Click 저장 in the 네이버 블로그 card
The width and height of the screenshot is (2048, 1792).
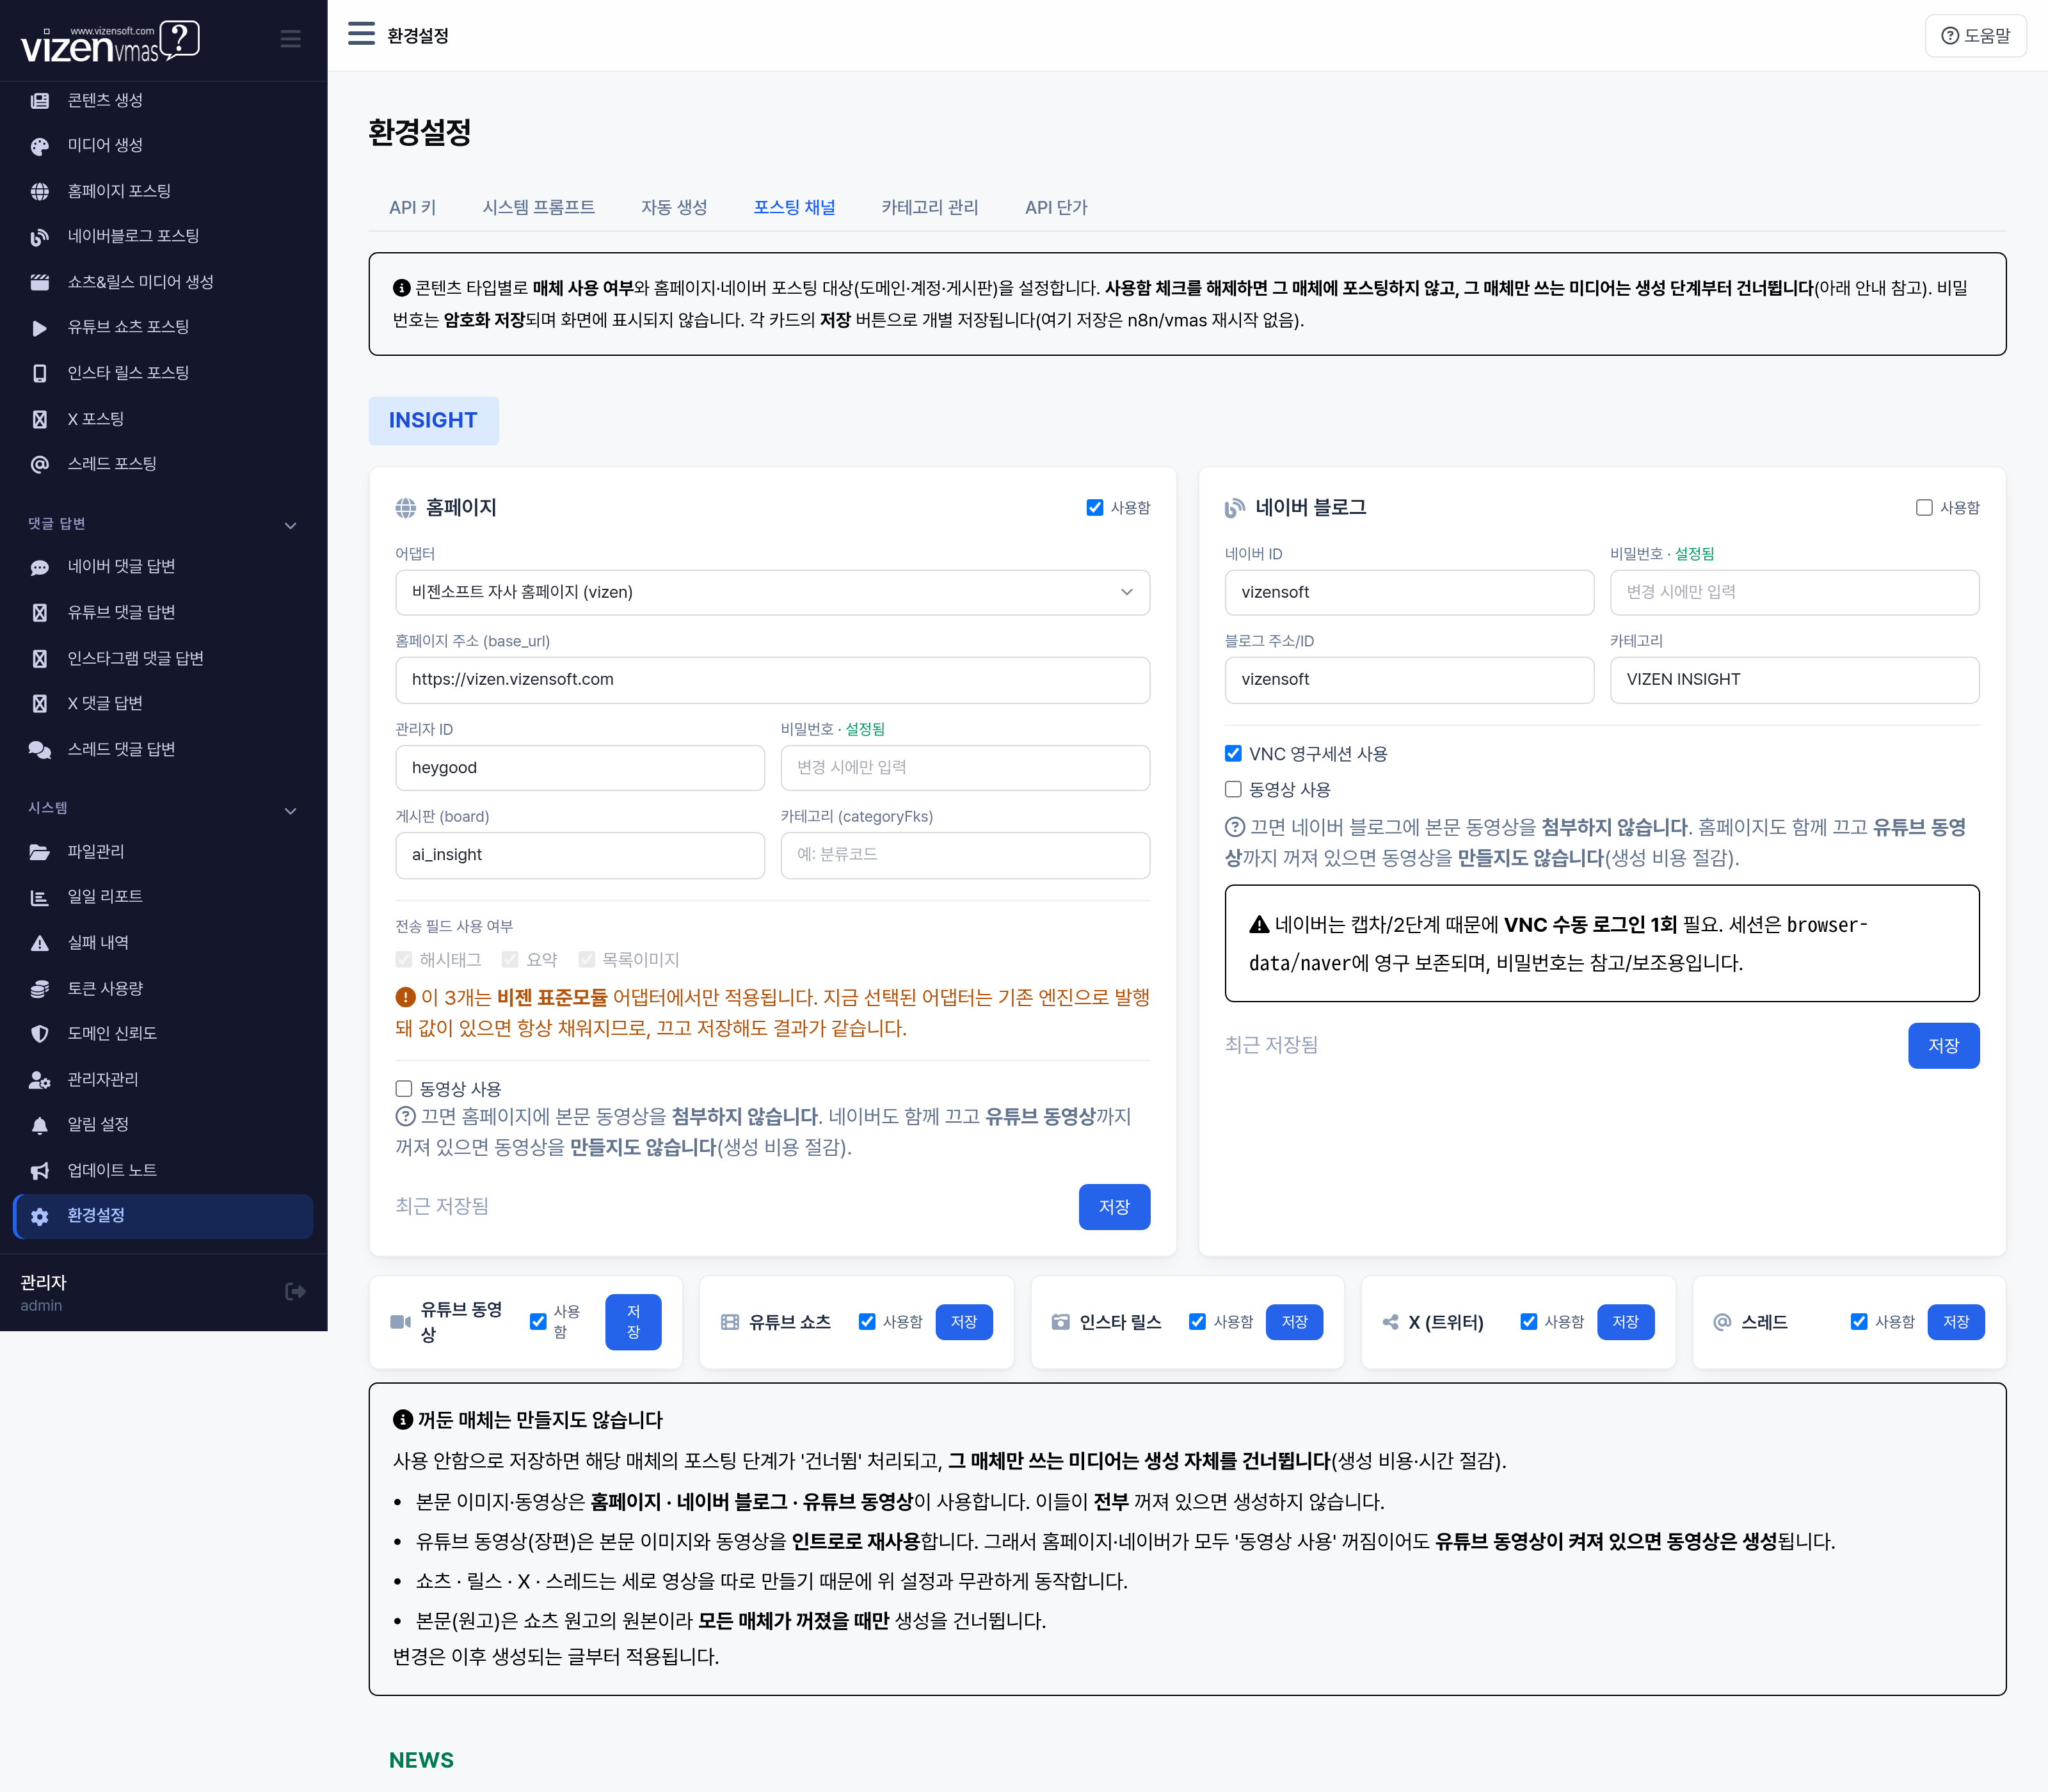coord(1943,1046)
